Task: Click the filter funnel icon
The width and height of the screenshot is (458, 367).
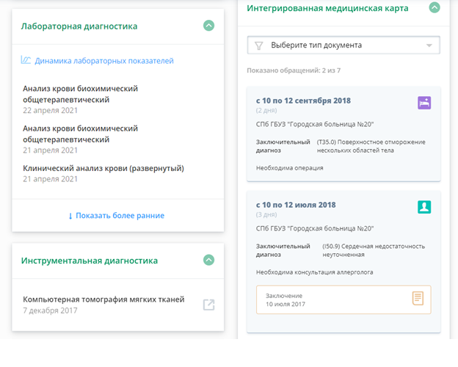Action: click(259, 46)
